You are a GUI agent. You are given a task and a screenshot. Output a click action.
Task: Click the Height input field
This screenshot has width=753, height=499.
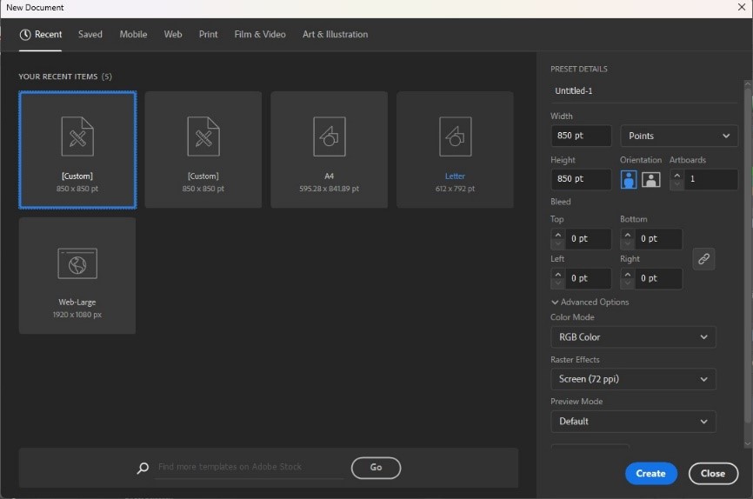pyautogui.click(x=581, y=179)
